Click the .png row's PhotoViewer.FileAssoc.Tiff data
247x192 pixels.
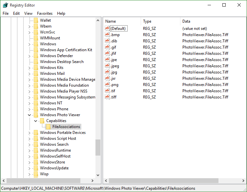pos(205,85)
